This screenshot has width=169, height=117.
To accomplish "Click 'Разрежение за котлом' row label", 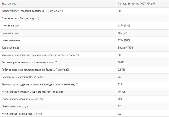I will tap(22, 77).
